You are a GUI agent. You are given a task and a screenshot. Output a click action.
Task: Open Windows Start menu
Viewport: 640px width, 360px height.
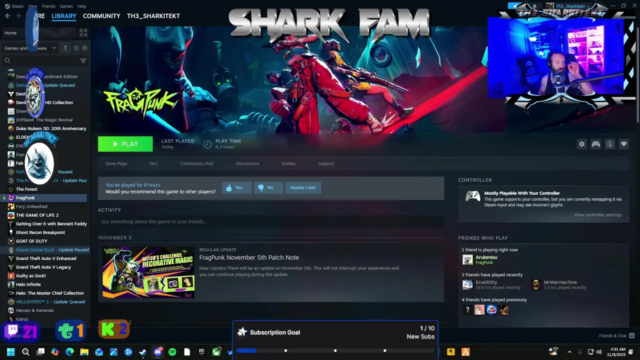point(10,352)
